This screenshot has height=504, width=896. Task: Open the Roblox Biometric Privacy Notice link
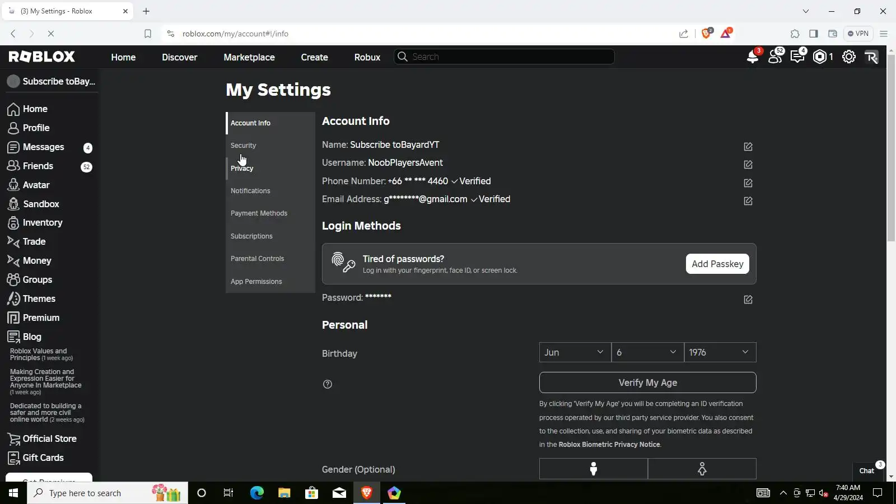609,445
